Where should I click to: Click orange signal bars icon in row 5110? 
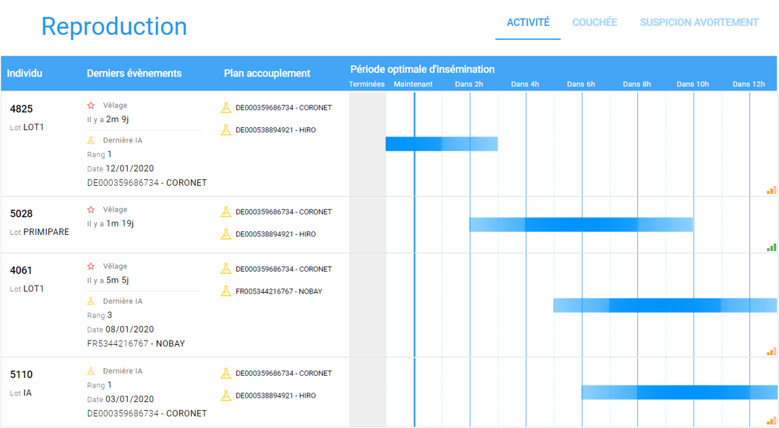click(x=771, y=421)
